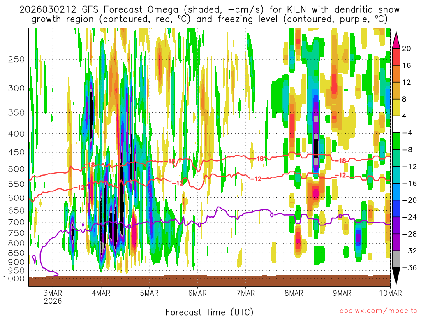The image size is (421, 316).
Task: Click the -8 value on the color bar
Action: (407, 150)
